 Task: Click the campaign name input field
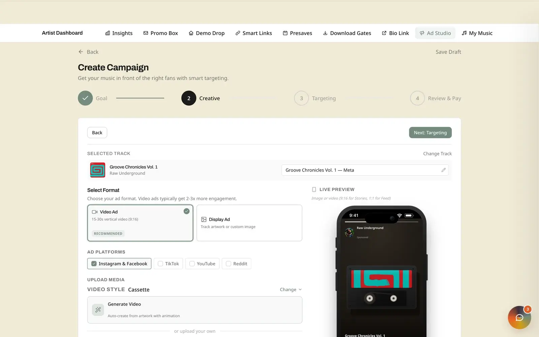[x=365, y=170]
